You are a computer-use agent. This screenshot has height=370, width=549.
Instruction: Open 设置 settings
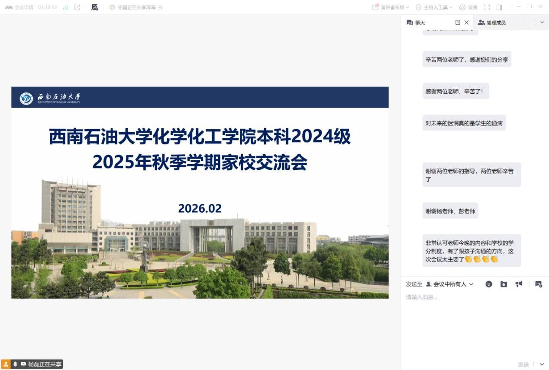coord(468,7)
